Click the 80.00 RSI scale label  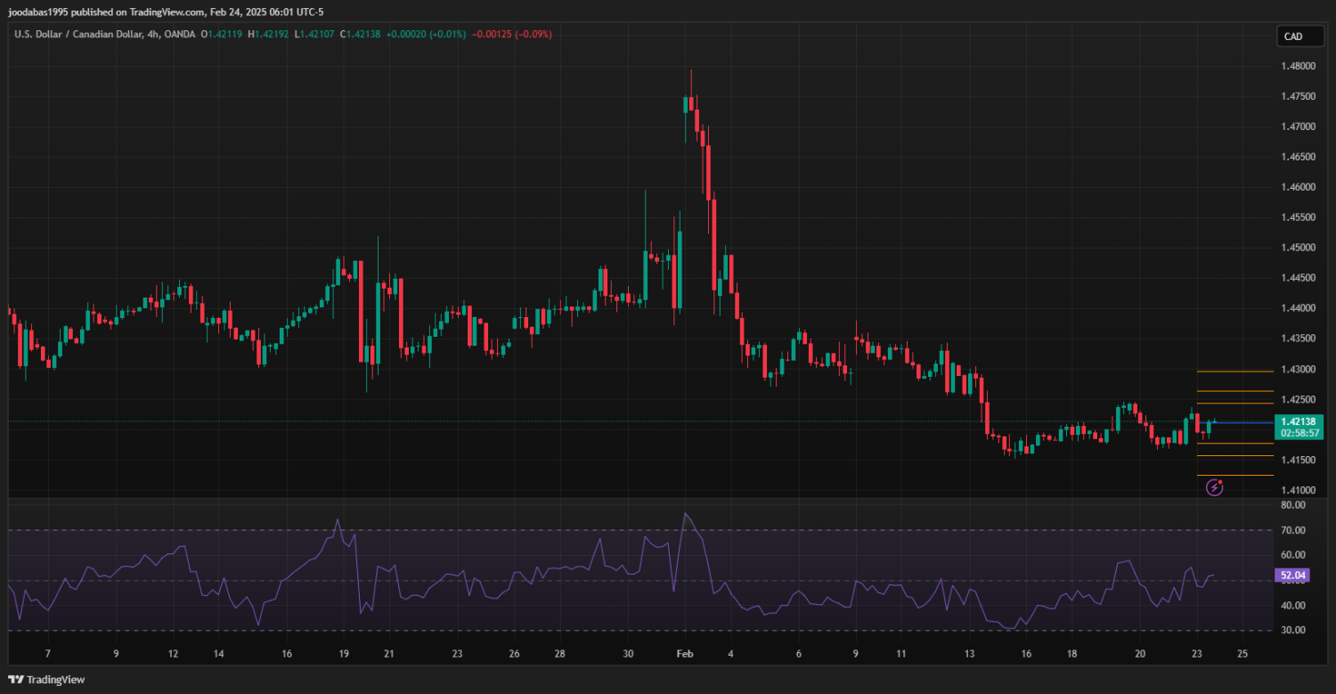1293,505
